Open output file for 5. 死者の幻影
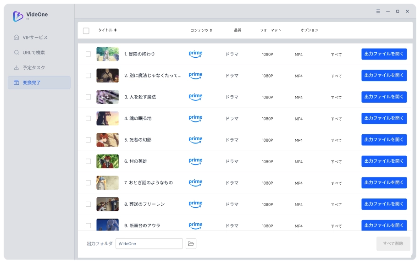The image size is (420, 264). [384, 140]
